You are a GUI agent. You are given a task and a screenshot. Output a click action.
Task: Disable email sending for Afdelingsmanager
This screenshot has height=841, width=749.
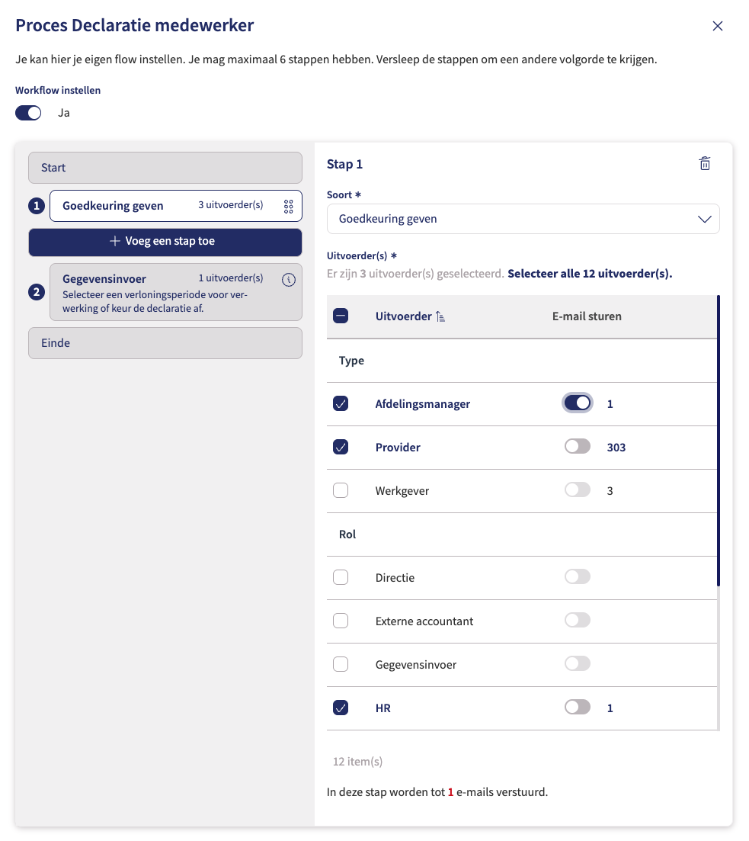point(577,403)
